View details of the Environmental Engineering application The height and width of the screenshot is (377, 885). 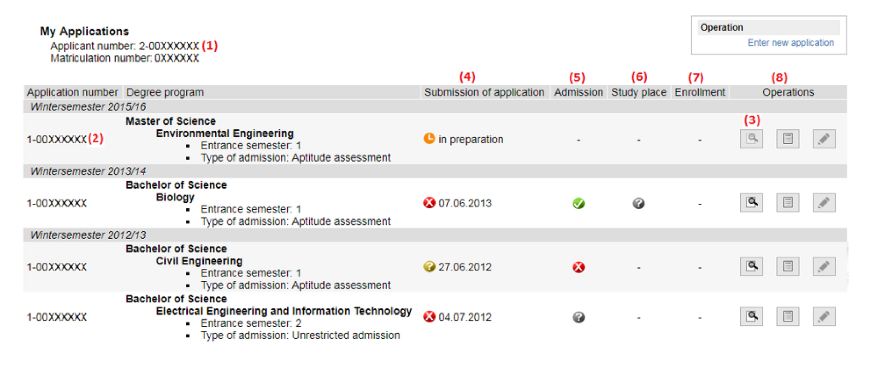tap(751, 139)
